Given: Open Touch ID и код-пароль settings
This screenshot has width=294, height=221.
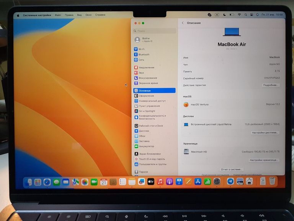Looking at the screenshot, I should click(150, 159).
